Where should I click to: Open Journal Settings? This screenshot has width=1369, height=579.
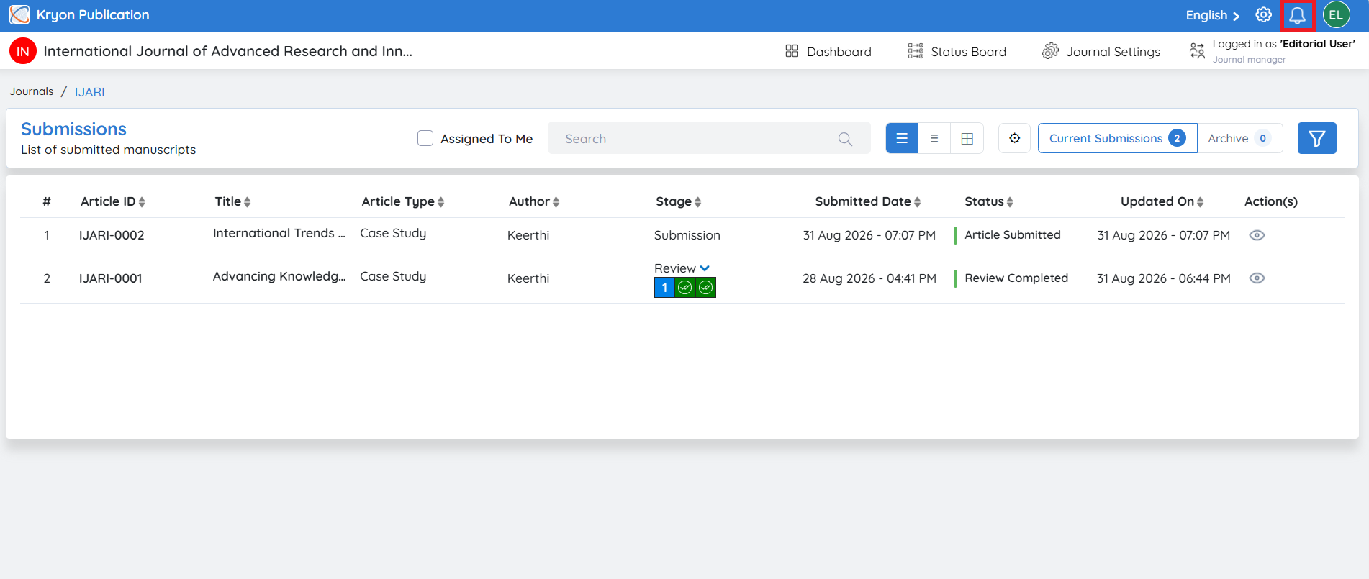point(1101,51)
